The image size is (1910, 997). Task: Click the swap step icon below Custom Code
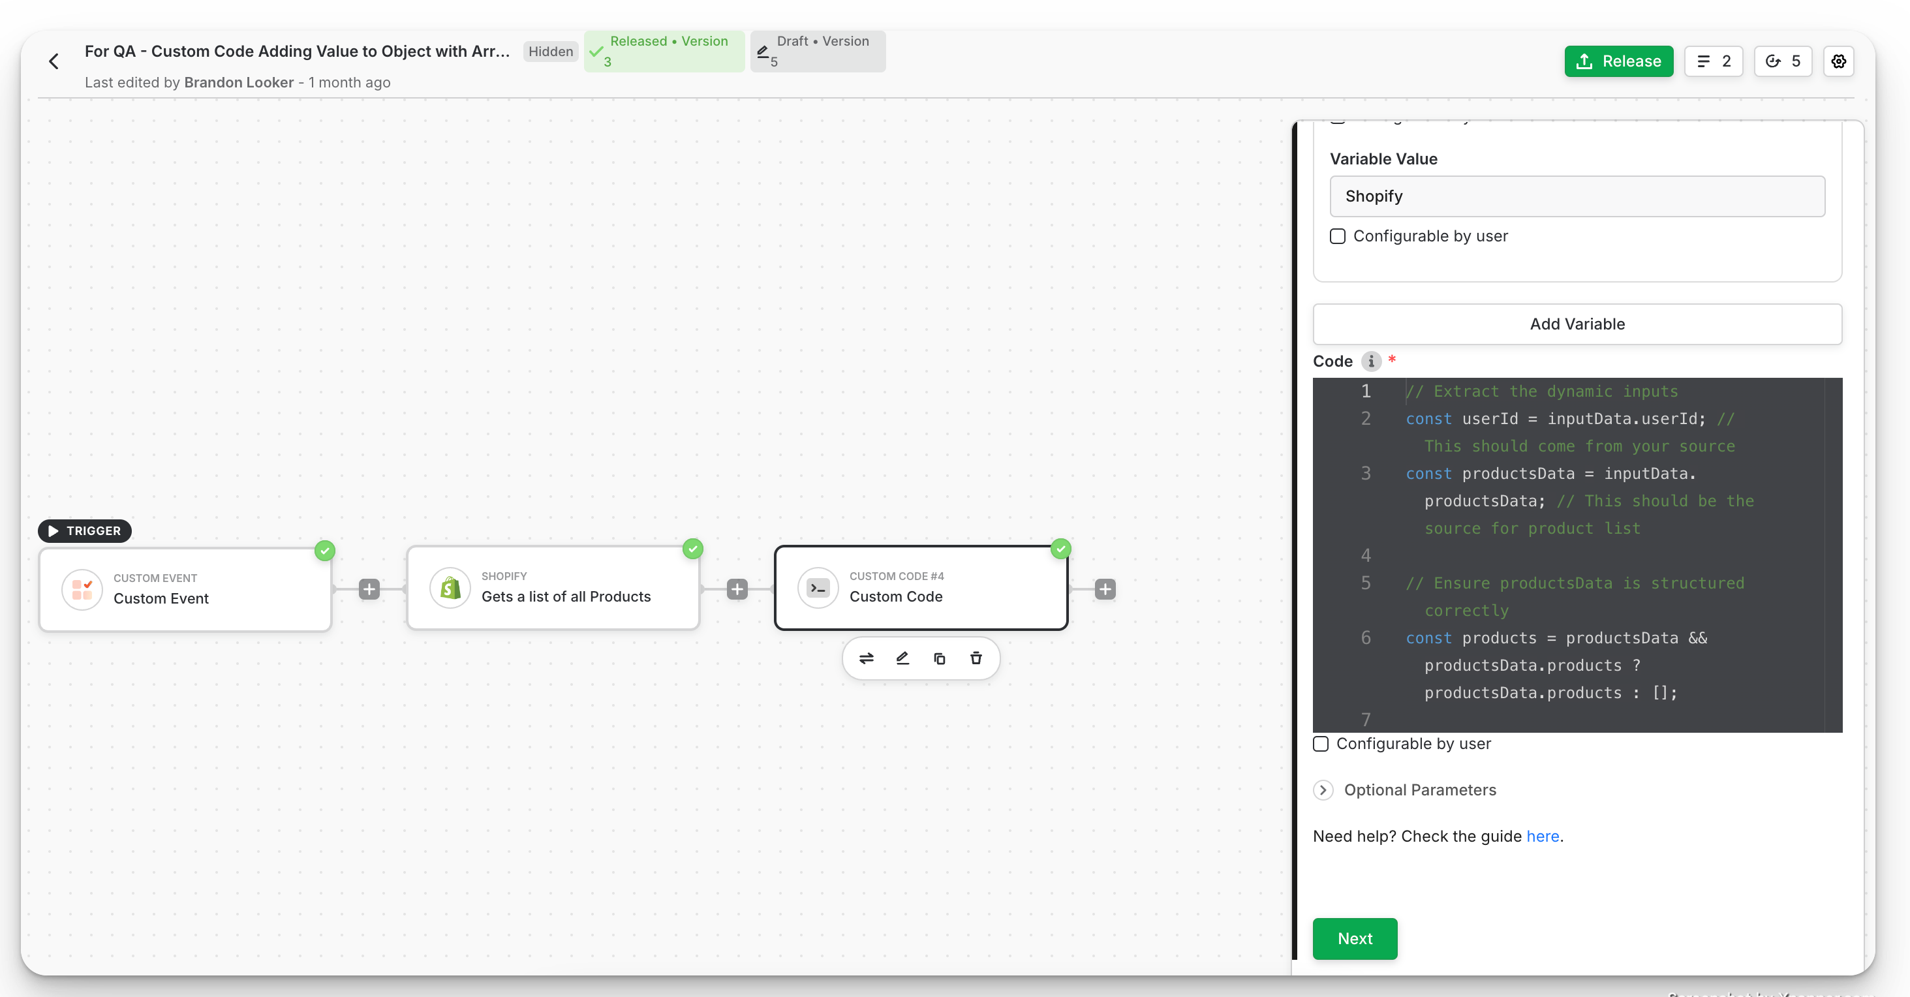(866, 658)
